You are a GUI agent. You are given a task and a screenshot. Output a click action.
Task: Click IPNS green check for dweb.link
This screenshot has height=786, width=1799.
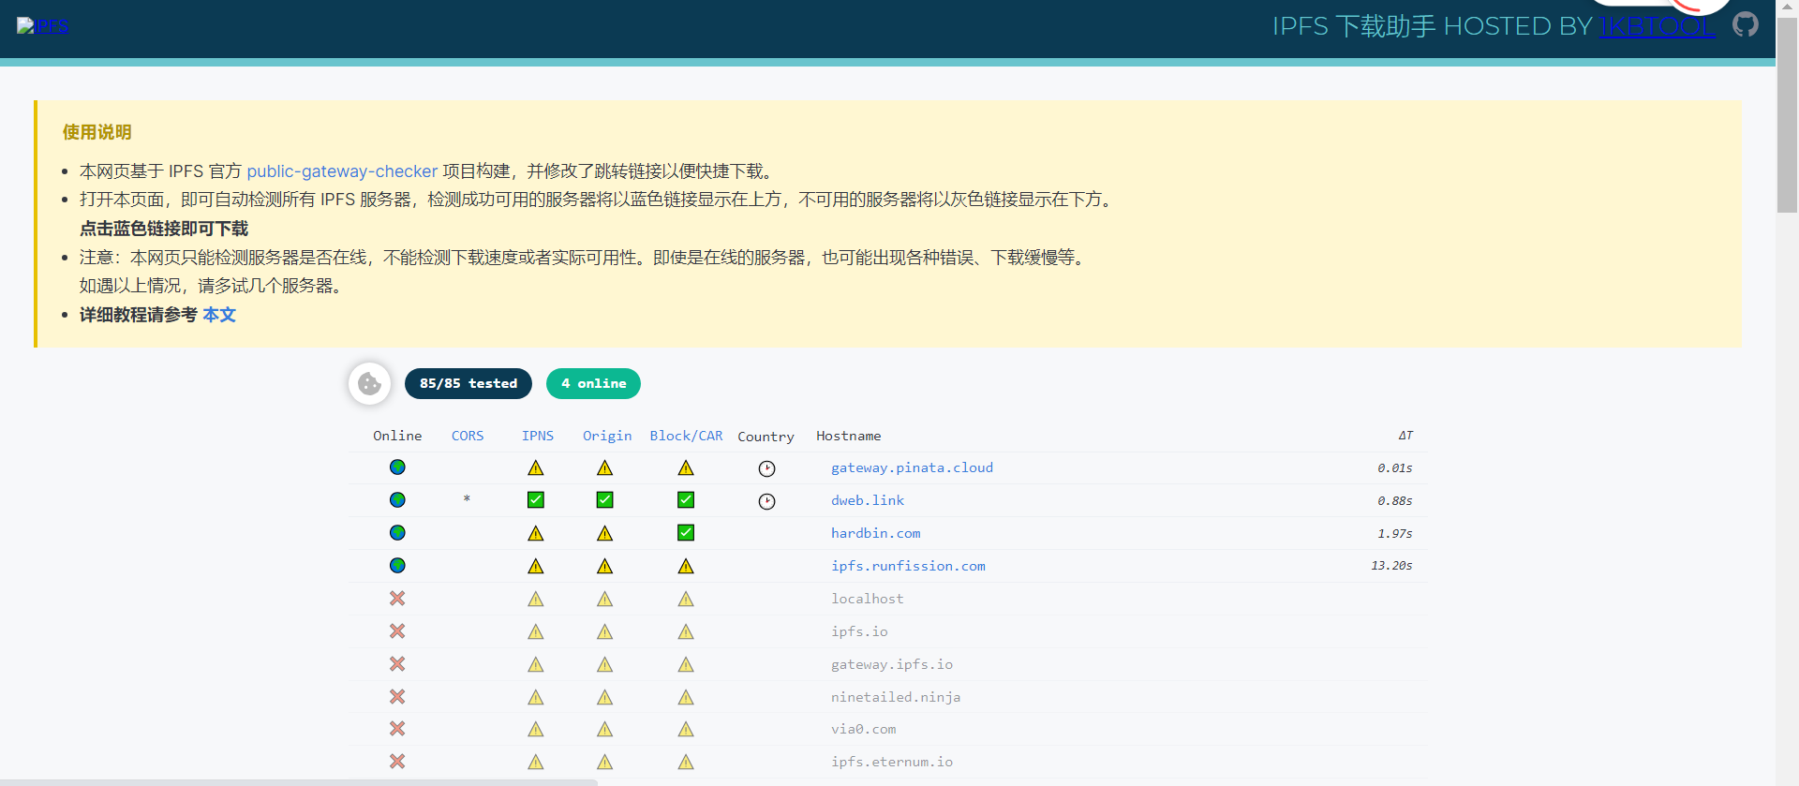(x=536, y=500)
